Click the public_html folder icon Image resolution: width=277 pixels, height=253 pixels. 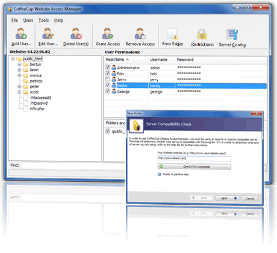tap(19, 59)
